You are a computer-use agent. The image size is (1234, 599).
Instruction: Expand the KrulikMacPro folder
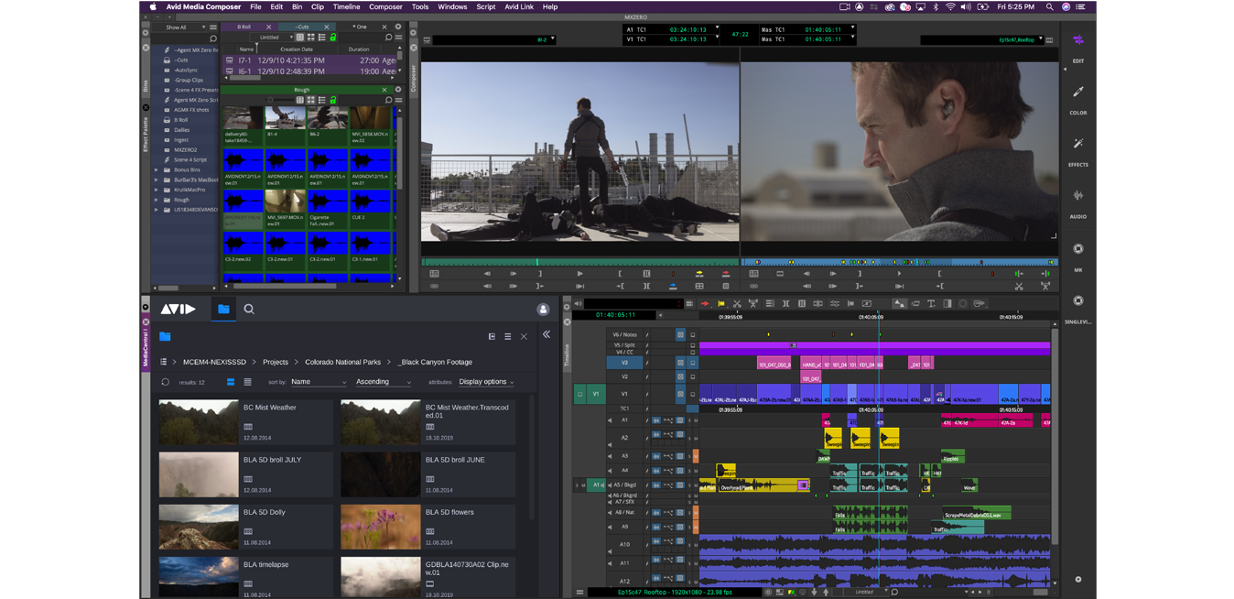157,190
